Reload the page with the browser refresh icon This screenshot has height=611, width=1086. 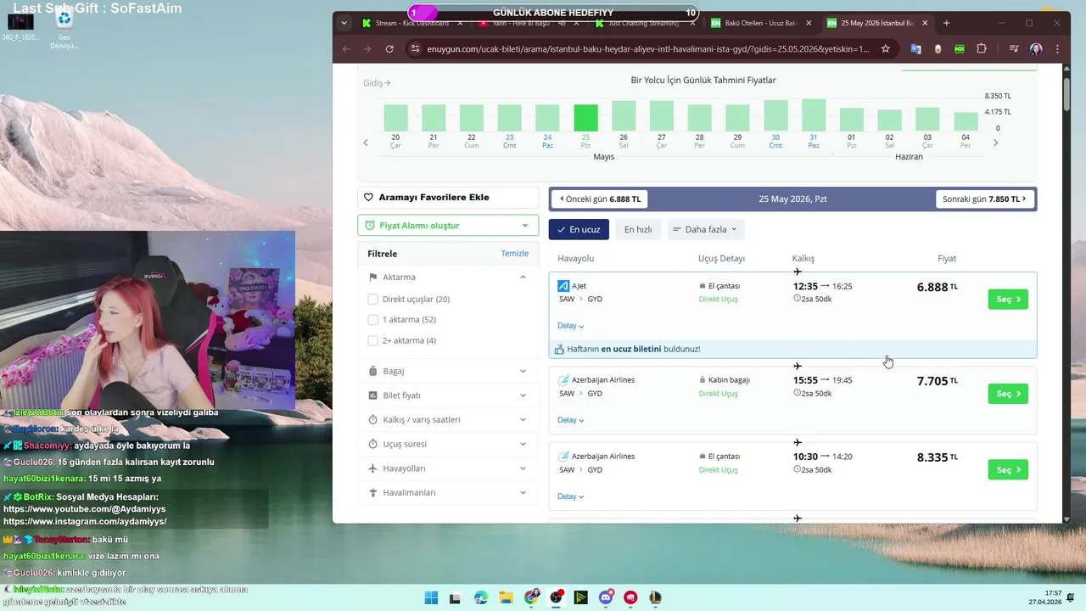pyautogui.click(x=389, y=49)
